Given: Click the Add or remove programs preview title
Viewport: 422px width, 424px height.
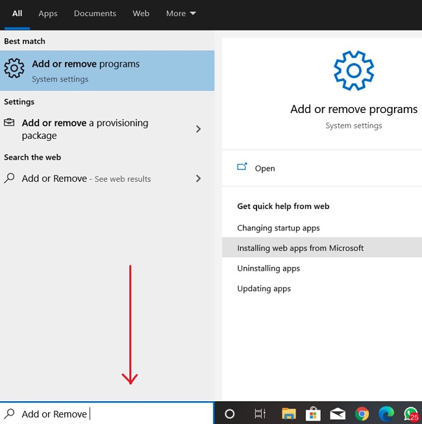Looking at the screenshot, I should tap(354, 110).
